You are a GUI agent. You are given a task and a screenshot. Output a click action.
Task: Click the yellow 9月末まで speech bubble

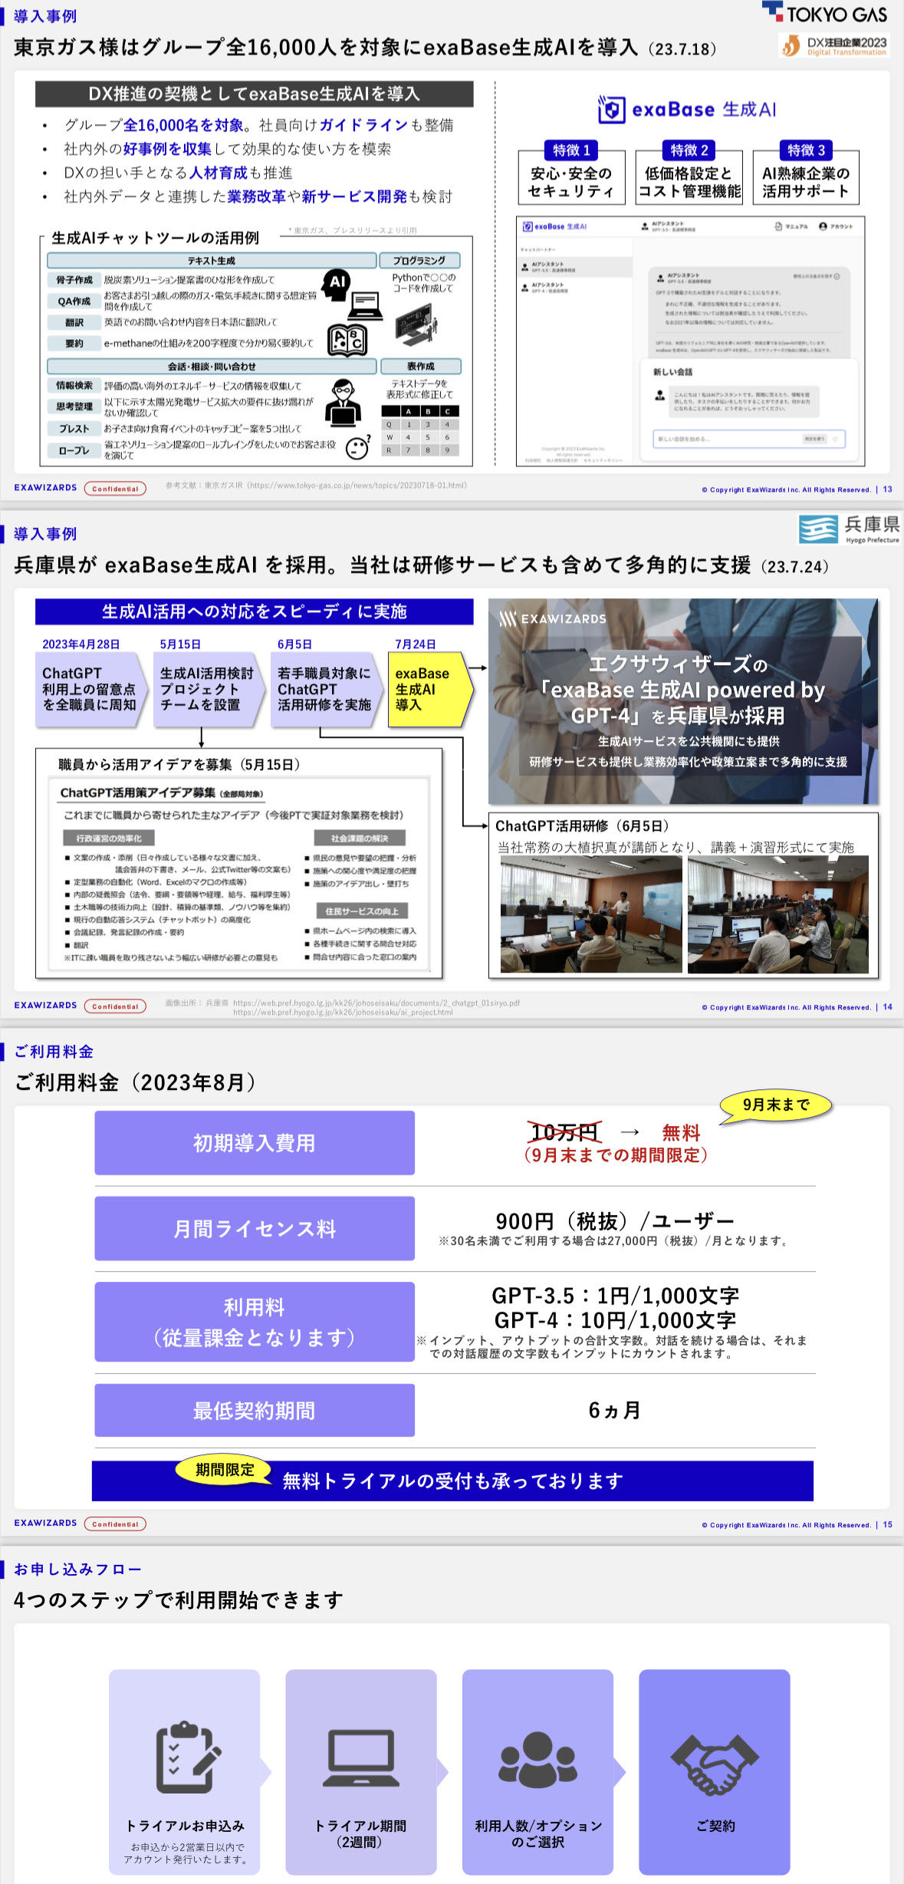(x=775, y=1105)
